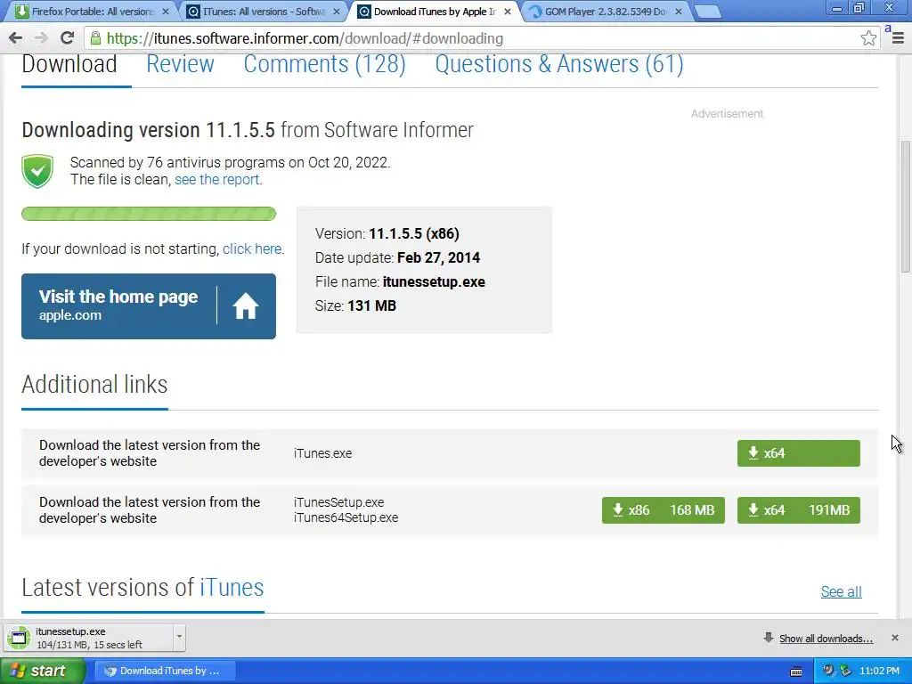
Task: Click the browser forward arrow
Action: [x=41, y=38]
